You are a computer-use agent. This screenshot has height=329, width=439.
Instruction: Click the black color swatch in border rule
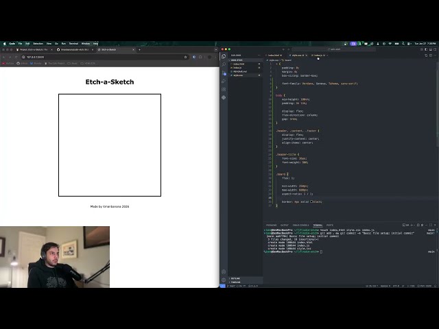pyautogui.click(x=311, y=202)
